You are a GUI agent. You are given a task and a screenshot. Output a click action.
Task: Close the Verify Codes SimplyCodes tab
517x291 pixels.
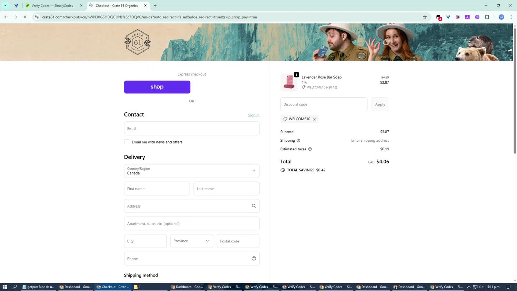(81, 6)
